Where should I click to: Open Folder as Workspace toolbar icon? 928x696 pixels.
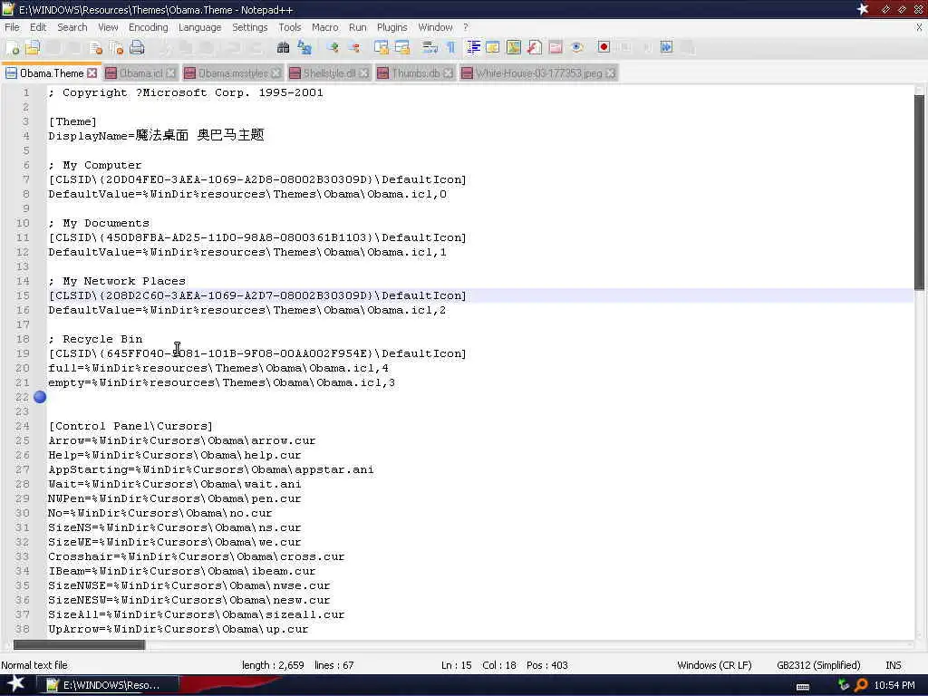556,48
